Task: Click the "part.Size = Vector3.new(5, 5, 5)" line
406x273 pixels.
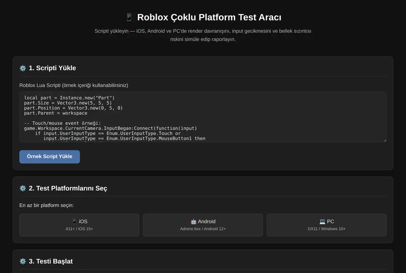Action: (68, 103)
